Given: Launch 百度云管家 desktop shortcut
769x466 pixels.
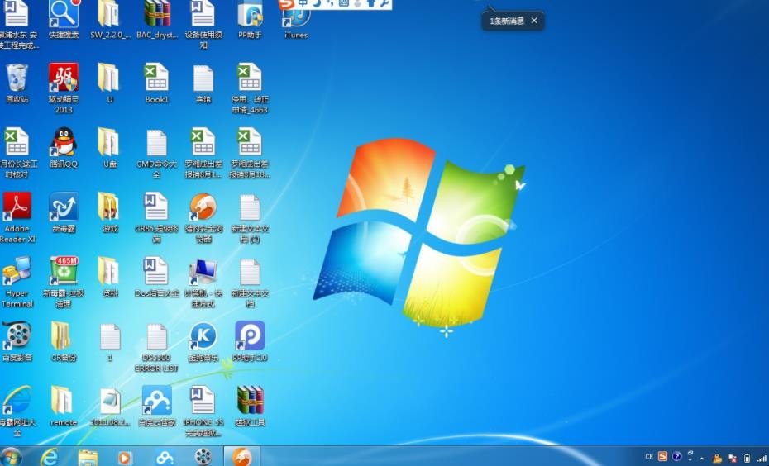Looking at the screenshot, I should coord(156,407).
